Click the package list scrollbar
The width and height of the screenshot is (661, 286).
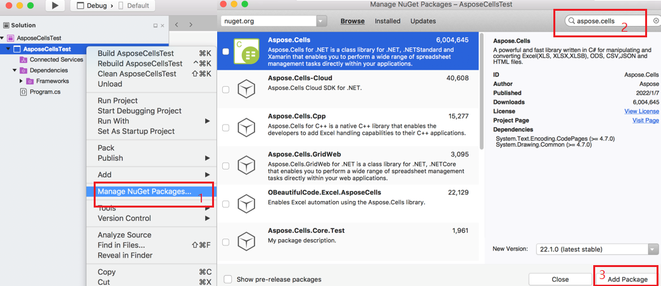(x=482, y=92)
